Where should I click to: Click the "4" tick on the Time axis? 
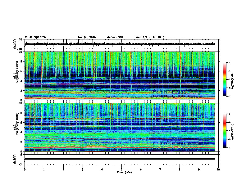pyautogui.click(x=102, y=170)
